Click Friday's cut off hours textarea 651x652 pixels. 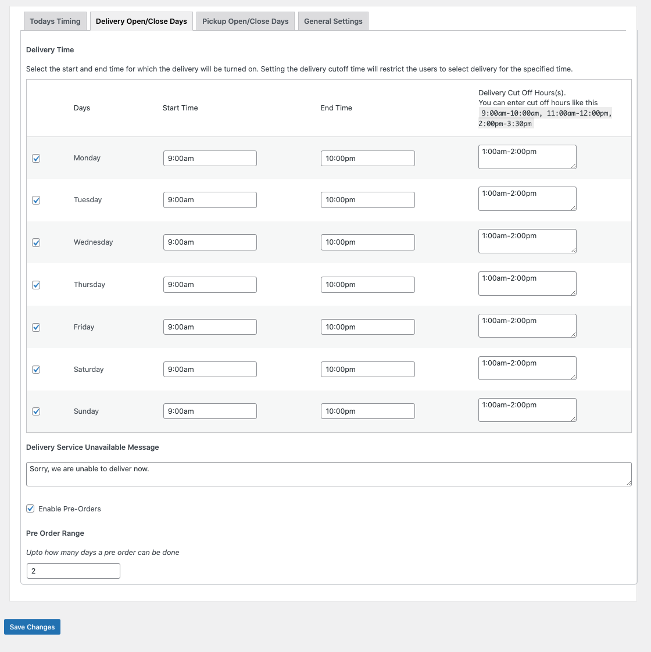[x=527, y=325]
